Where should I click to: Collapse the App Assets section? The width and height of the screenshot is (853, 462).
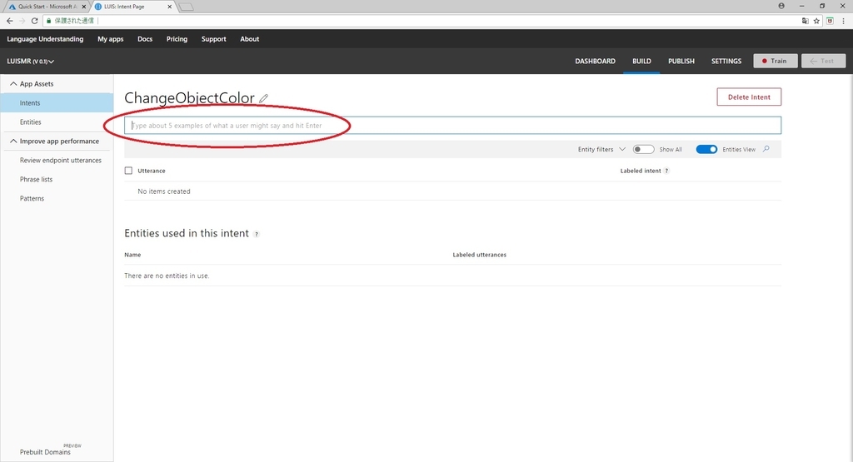pos(32,84)
